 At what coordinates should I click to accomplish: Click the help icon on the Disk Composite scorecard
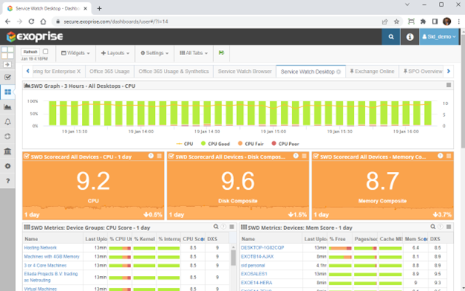click(x=296, y=156)
